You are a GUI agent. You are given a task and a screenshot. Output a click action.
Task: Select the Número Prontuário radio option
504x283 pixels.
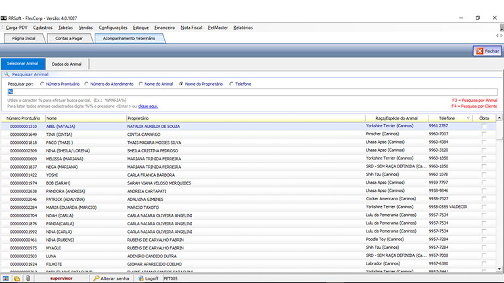point(43,84)
